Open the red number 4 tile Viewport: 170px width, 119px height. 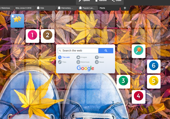click(139, 97)
